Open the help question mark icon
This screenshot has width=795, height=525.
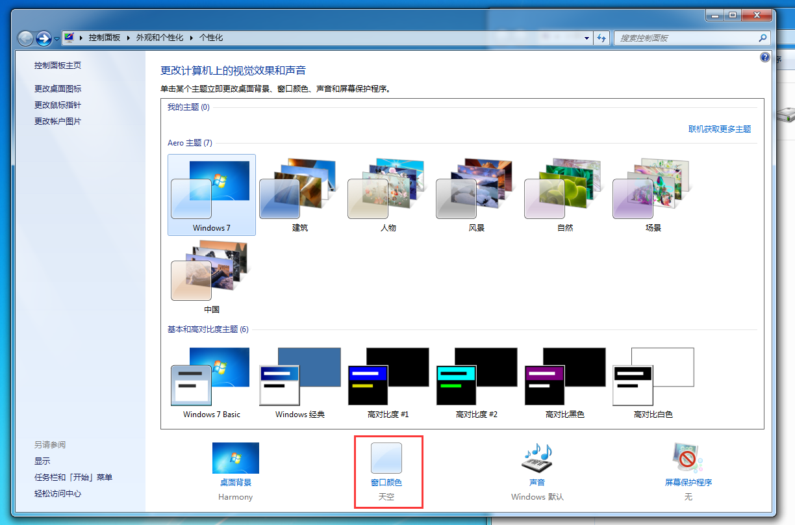[x=764, y=57]
